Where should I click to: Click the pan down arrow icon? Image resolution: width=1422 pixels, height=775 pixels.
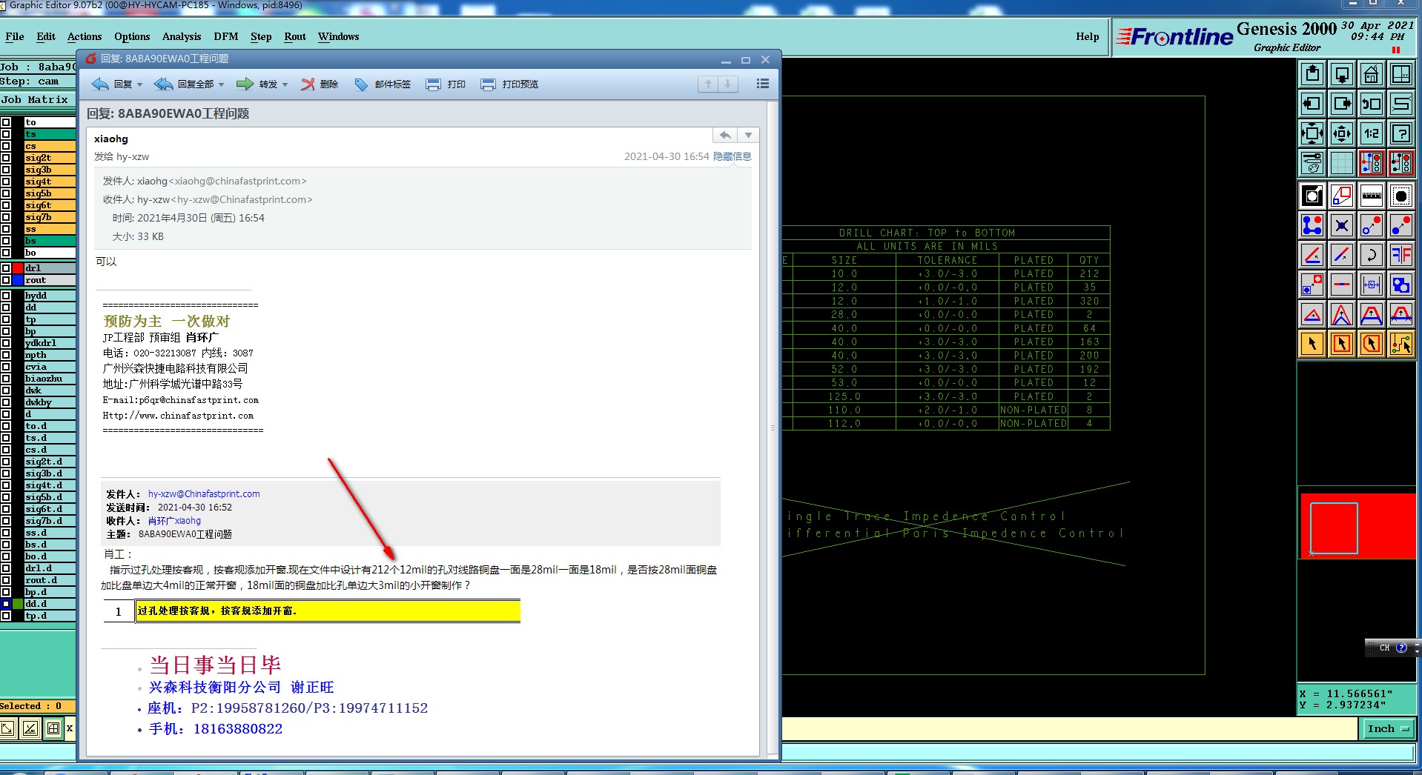(1342, 75)
